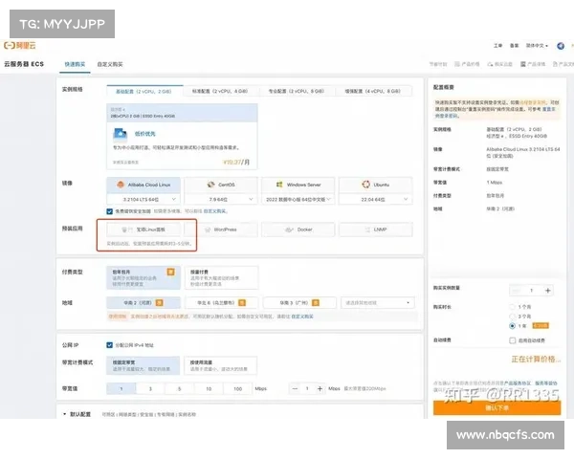Select 按固定带宽 bandwidth billing mode

143,365
